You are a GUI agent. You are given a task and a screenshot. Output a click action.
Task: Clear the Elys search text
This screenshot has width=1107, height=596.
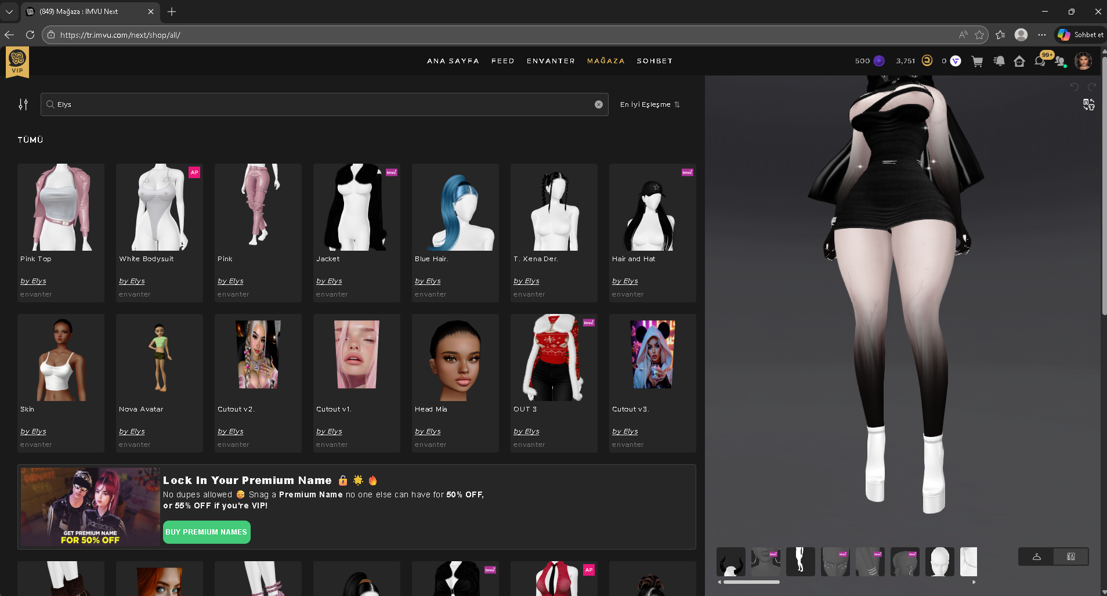[x=598, y=104]
